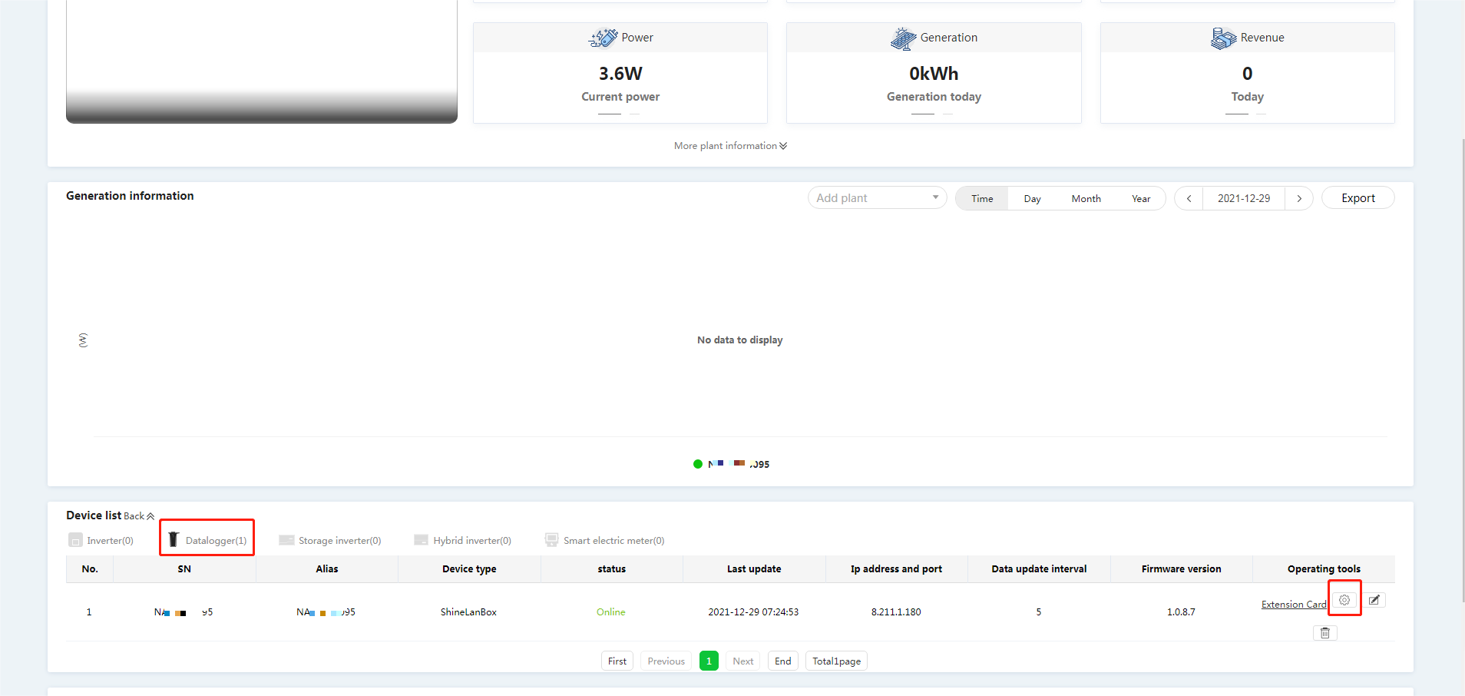Click the Revenue coins icon

1223,38
